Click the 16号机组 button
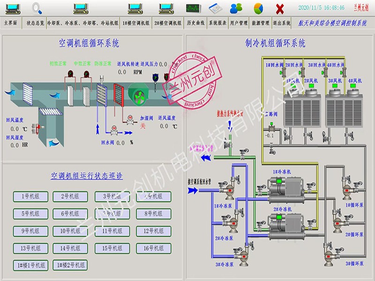Screen dimensions: 375x281 click(x=154, y=248)
